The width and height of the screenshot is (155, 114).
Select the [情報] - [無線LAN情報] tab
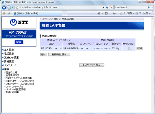pos(38,13)
